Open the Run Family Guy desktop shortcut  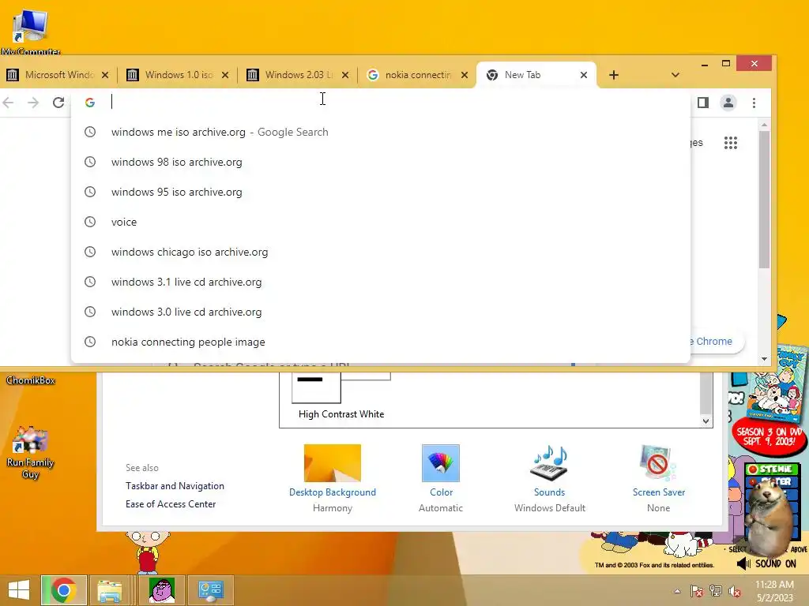31,454
